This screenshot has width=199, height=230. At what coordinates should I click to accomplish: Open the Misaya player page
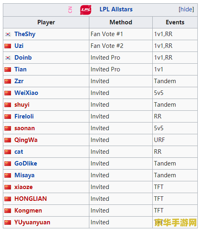(24, 175)
